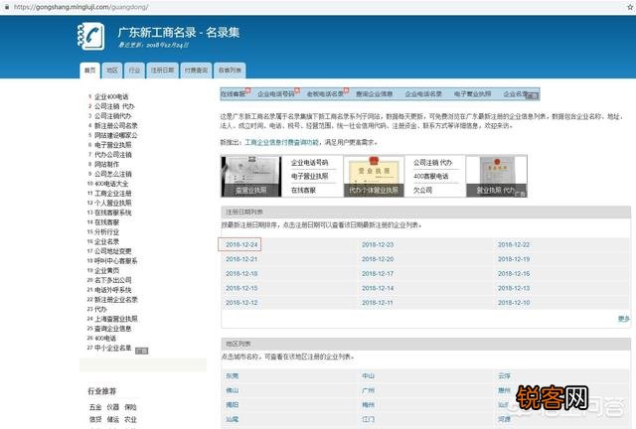Image resolution: width=636 pixels, height=429 pixels.
Task: Open the 2018-12-12 registration date
Action: (x=241, y=303)
